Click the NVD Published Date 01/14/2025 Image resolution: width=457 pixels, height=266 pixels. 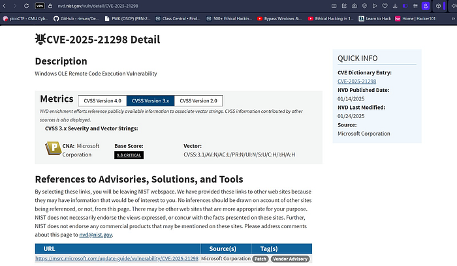coord(351,98)
